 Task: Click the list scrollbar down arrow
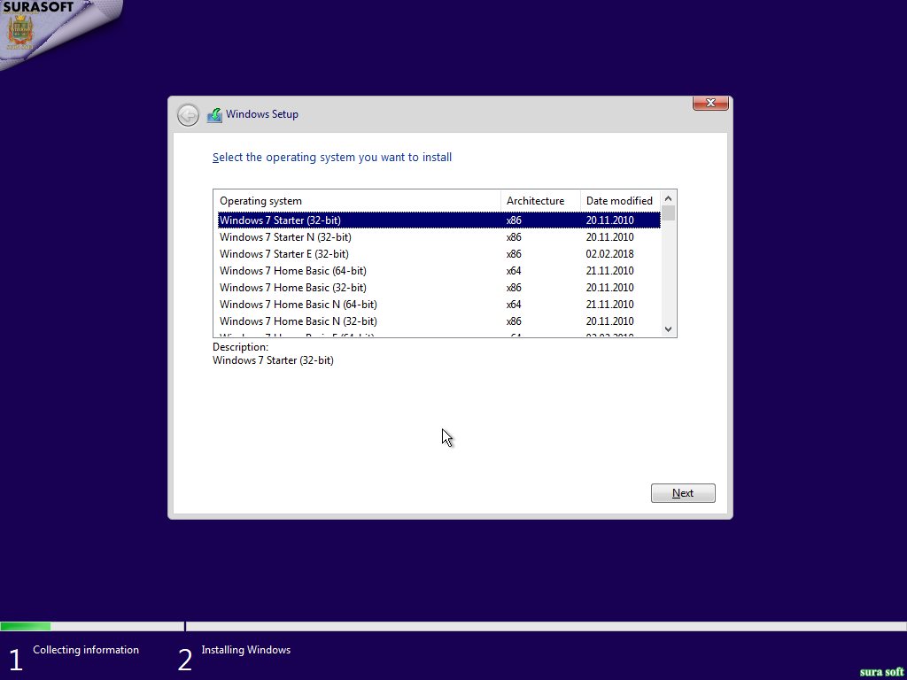668,329
